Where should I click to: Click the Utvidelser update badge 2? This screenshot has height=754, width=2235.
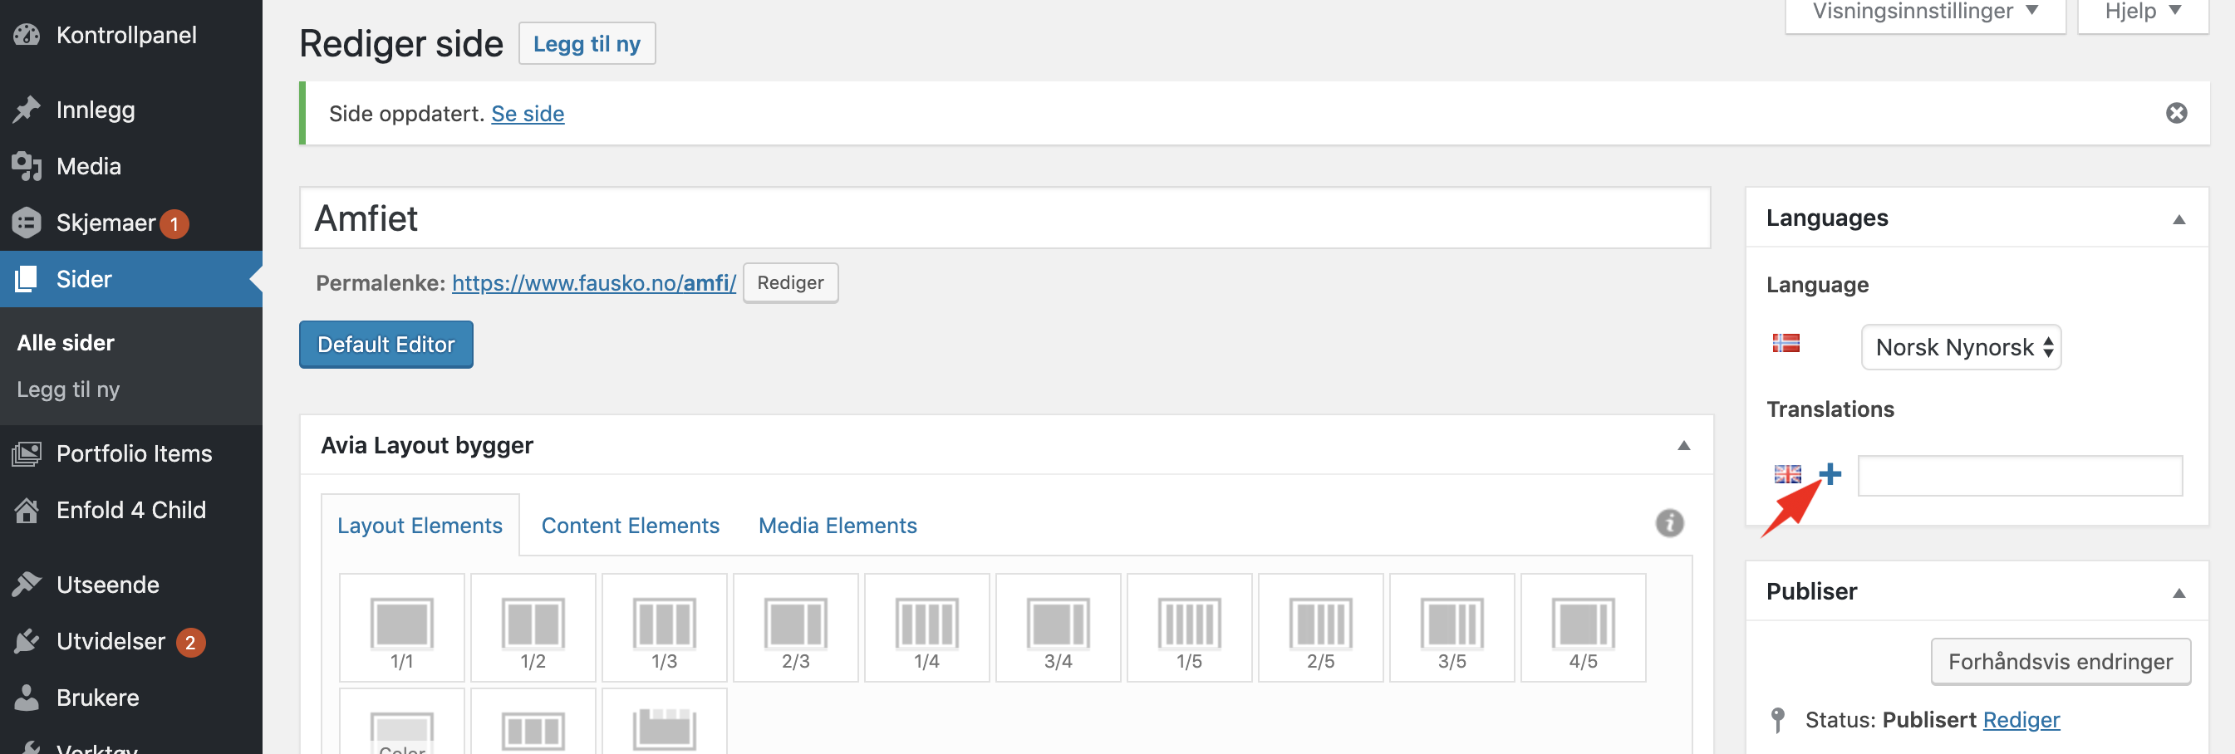click(191, 643)
